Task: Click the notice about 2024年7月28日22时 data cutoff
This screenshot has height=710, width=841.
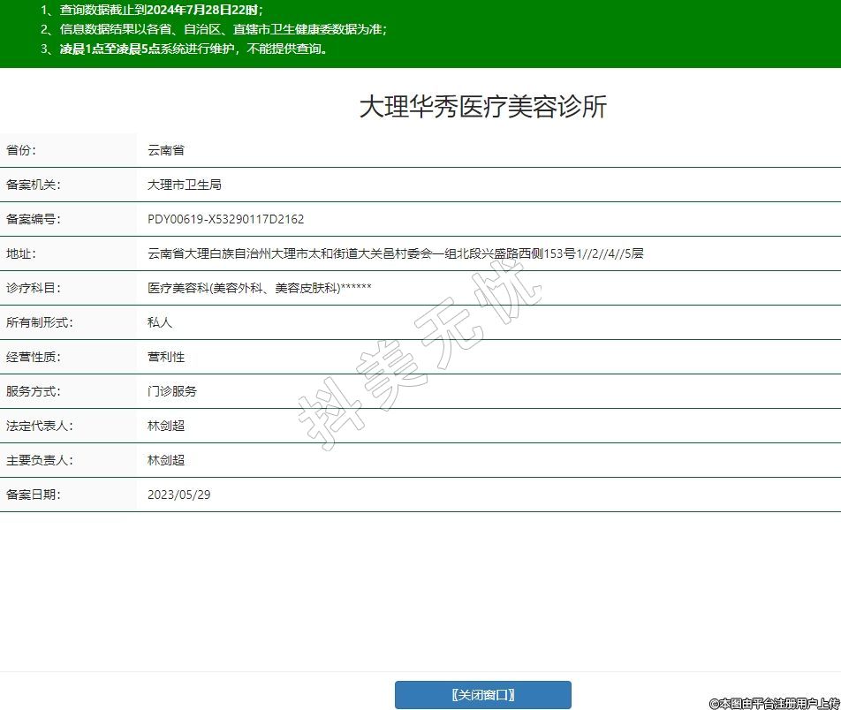Action: (x=152, y=10)
